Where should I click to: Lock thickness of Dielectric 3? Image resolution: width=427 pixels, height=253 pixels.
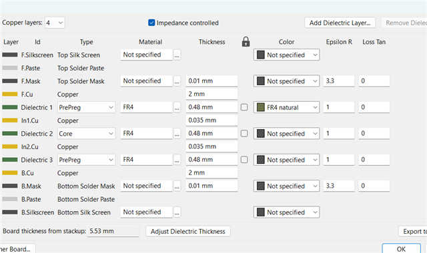(x=244, y=160)
